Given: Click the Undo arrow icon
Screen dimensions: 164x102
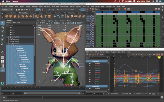Looking at the screenshot, I should 25,10.
